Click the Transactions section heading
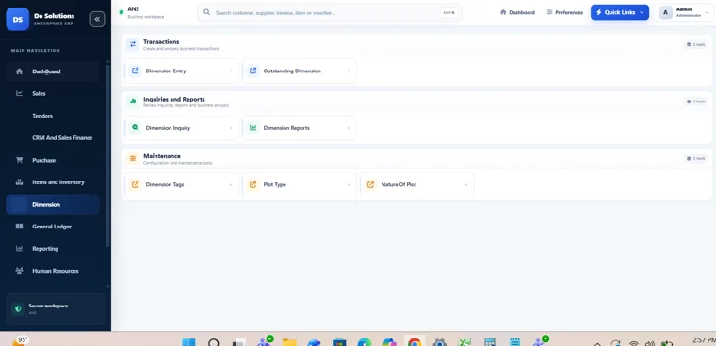 coord(161,42)
